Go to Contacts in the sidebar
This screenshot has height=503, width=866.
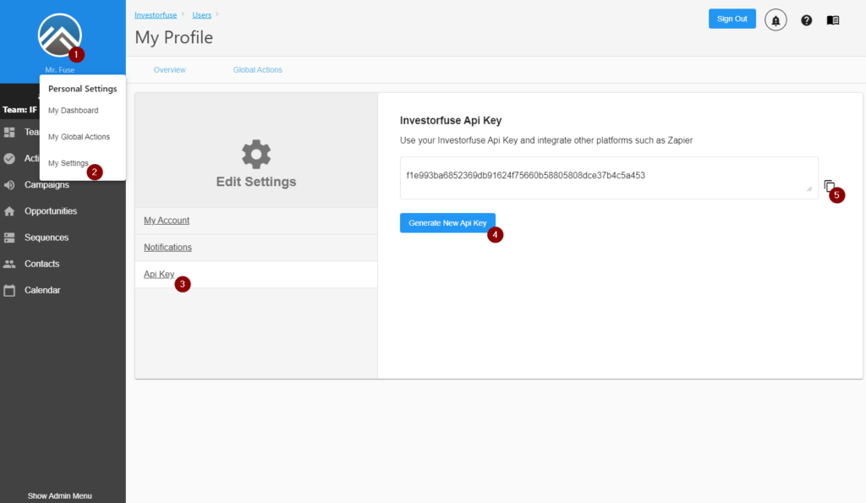coord(41,264)
